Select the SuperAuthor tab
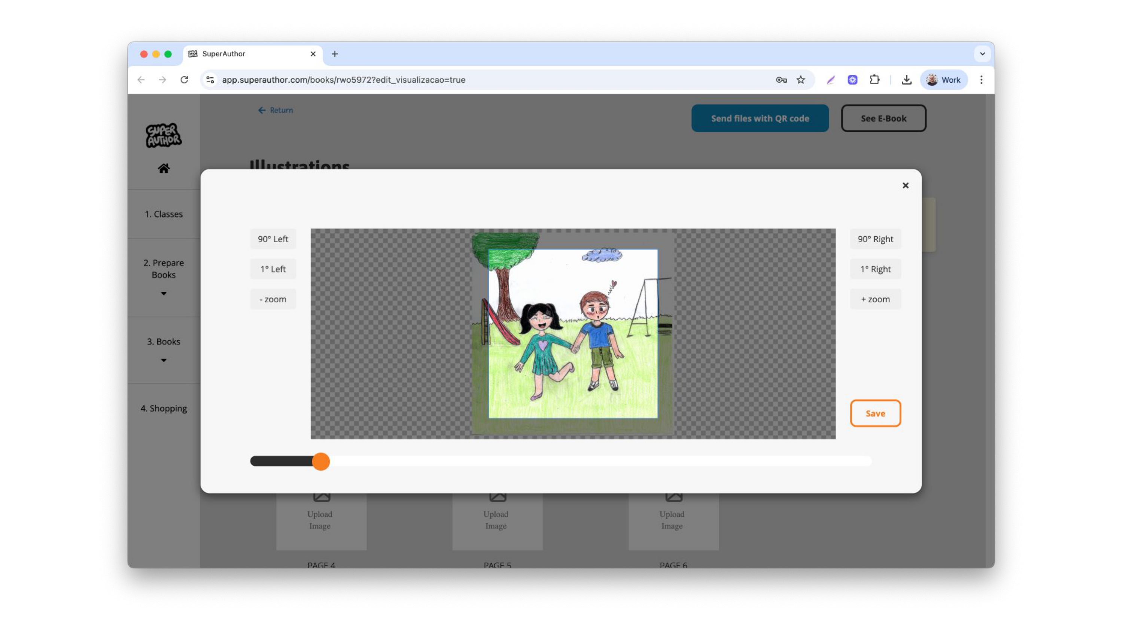 pyautogui.click(x=253, y=54)
